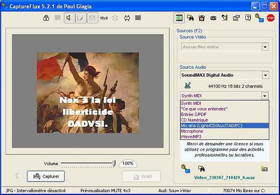Click the audio format settings icon
280x195 pixels.
(188, 85)
